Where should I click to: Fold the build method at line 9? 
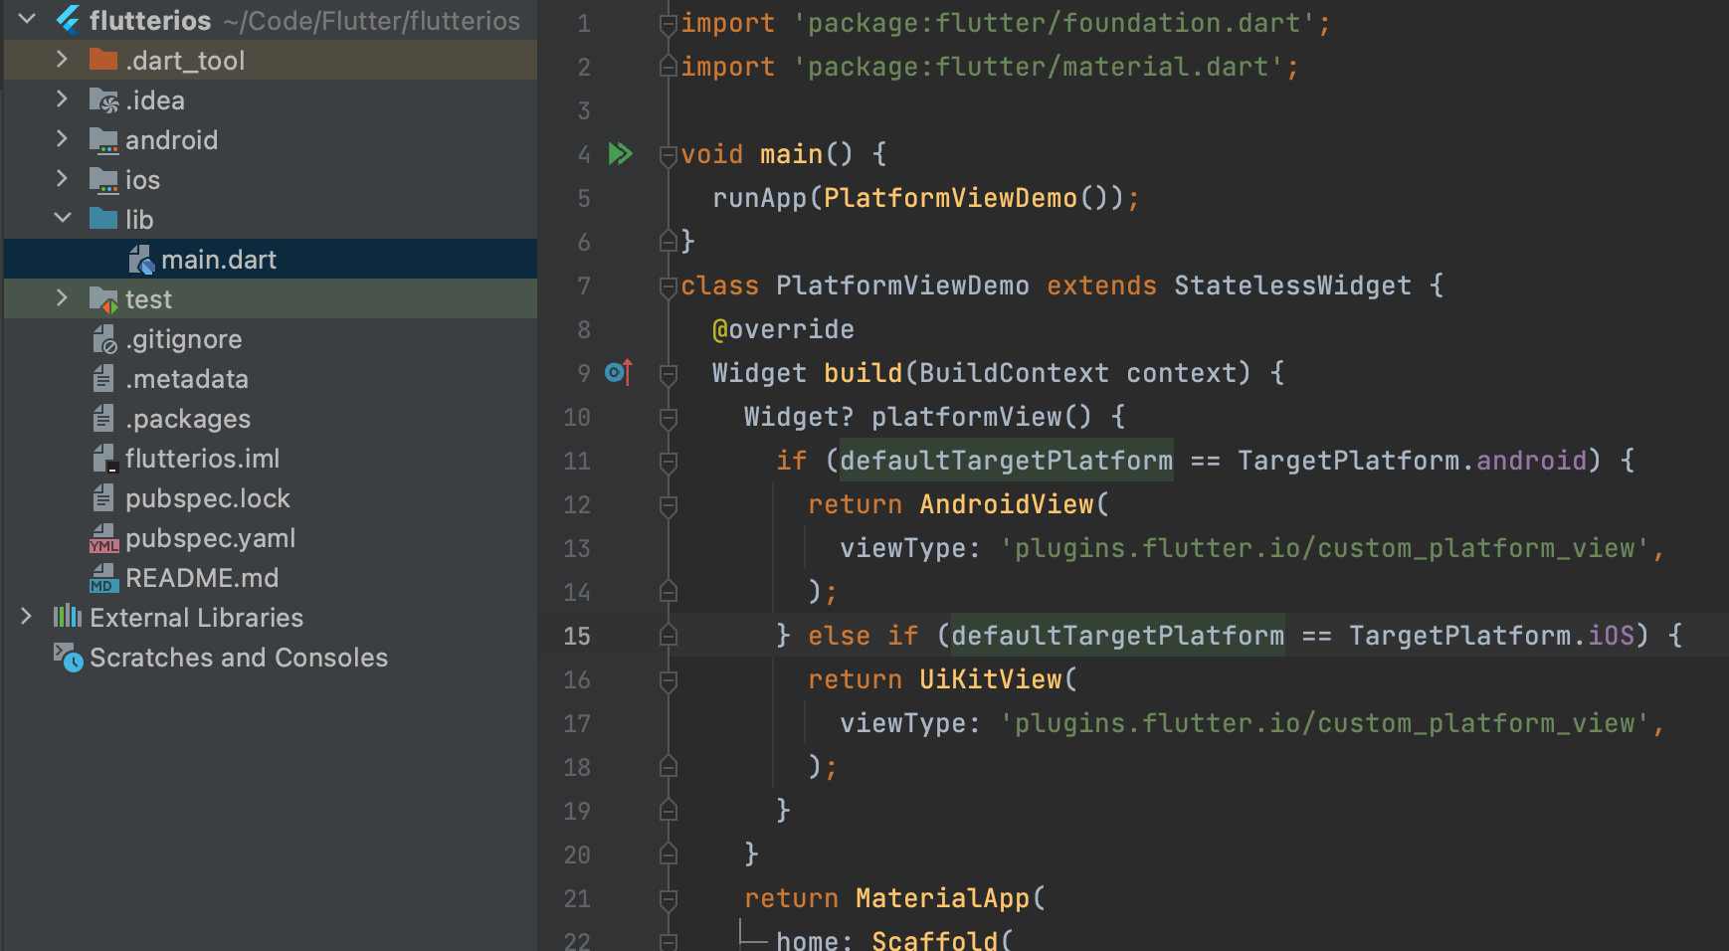pyautogui.click(x=669, y=374)
